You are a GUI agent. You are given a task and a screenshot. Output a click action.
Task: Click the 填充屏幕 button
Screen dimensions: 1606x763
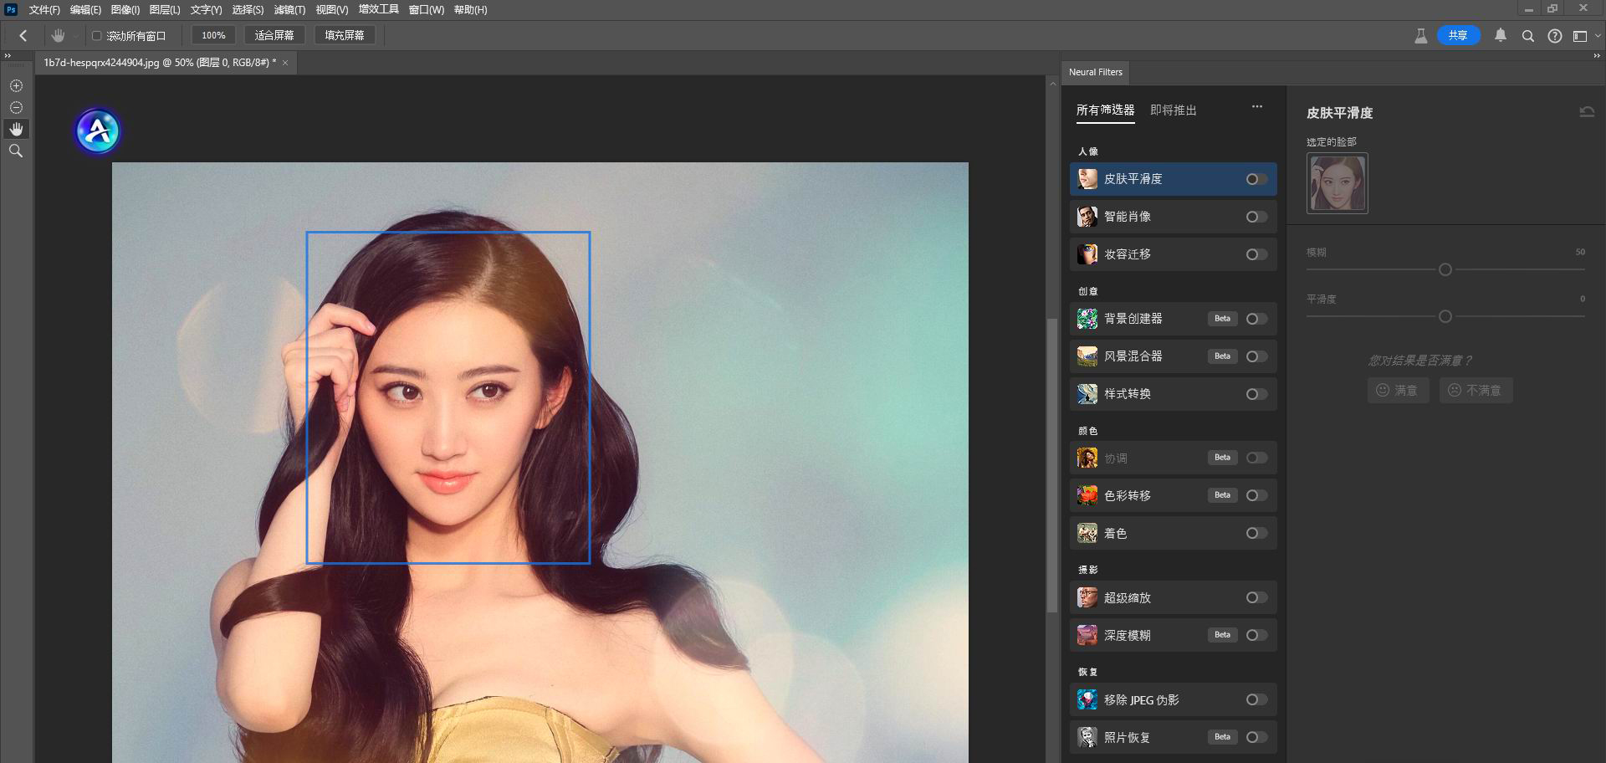(x=345, y=35)
